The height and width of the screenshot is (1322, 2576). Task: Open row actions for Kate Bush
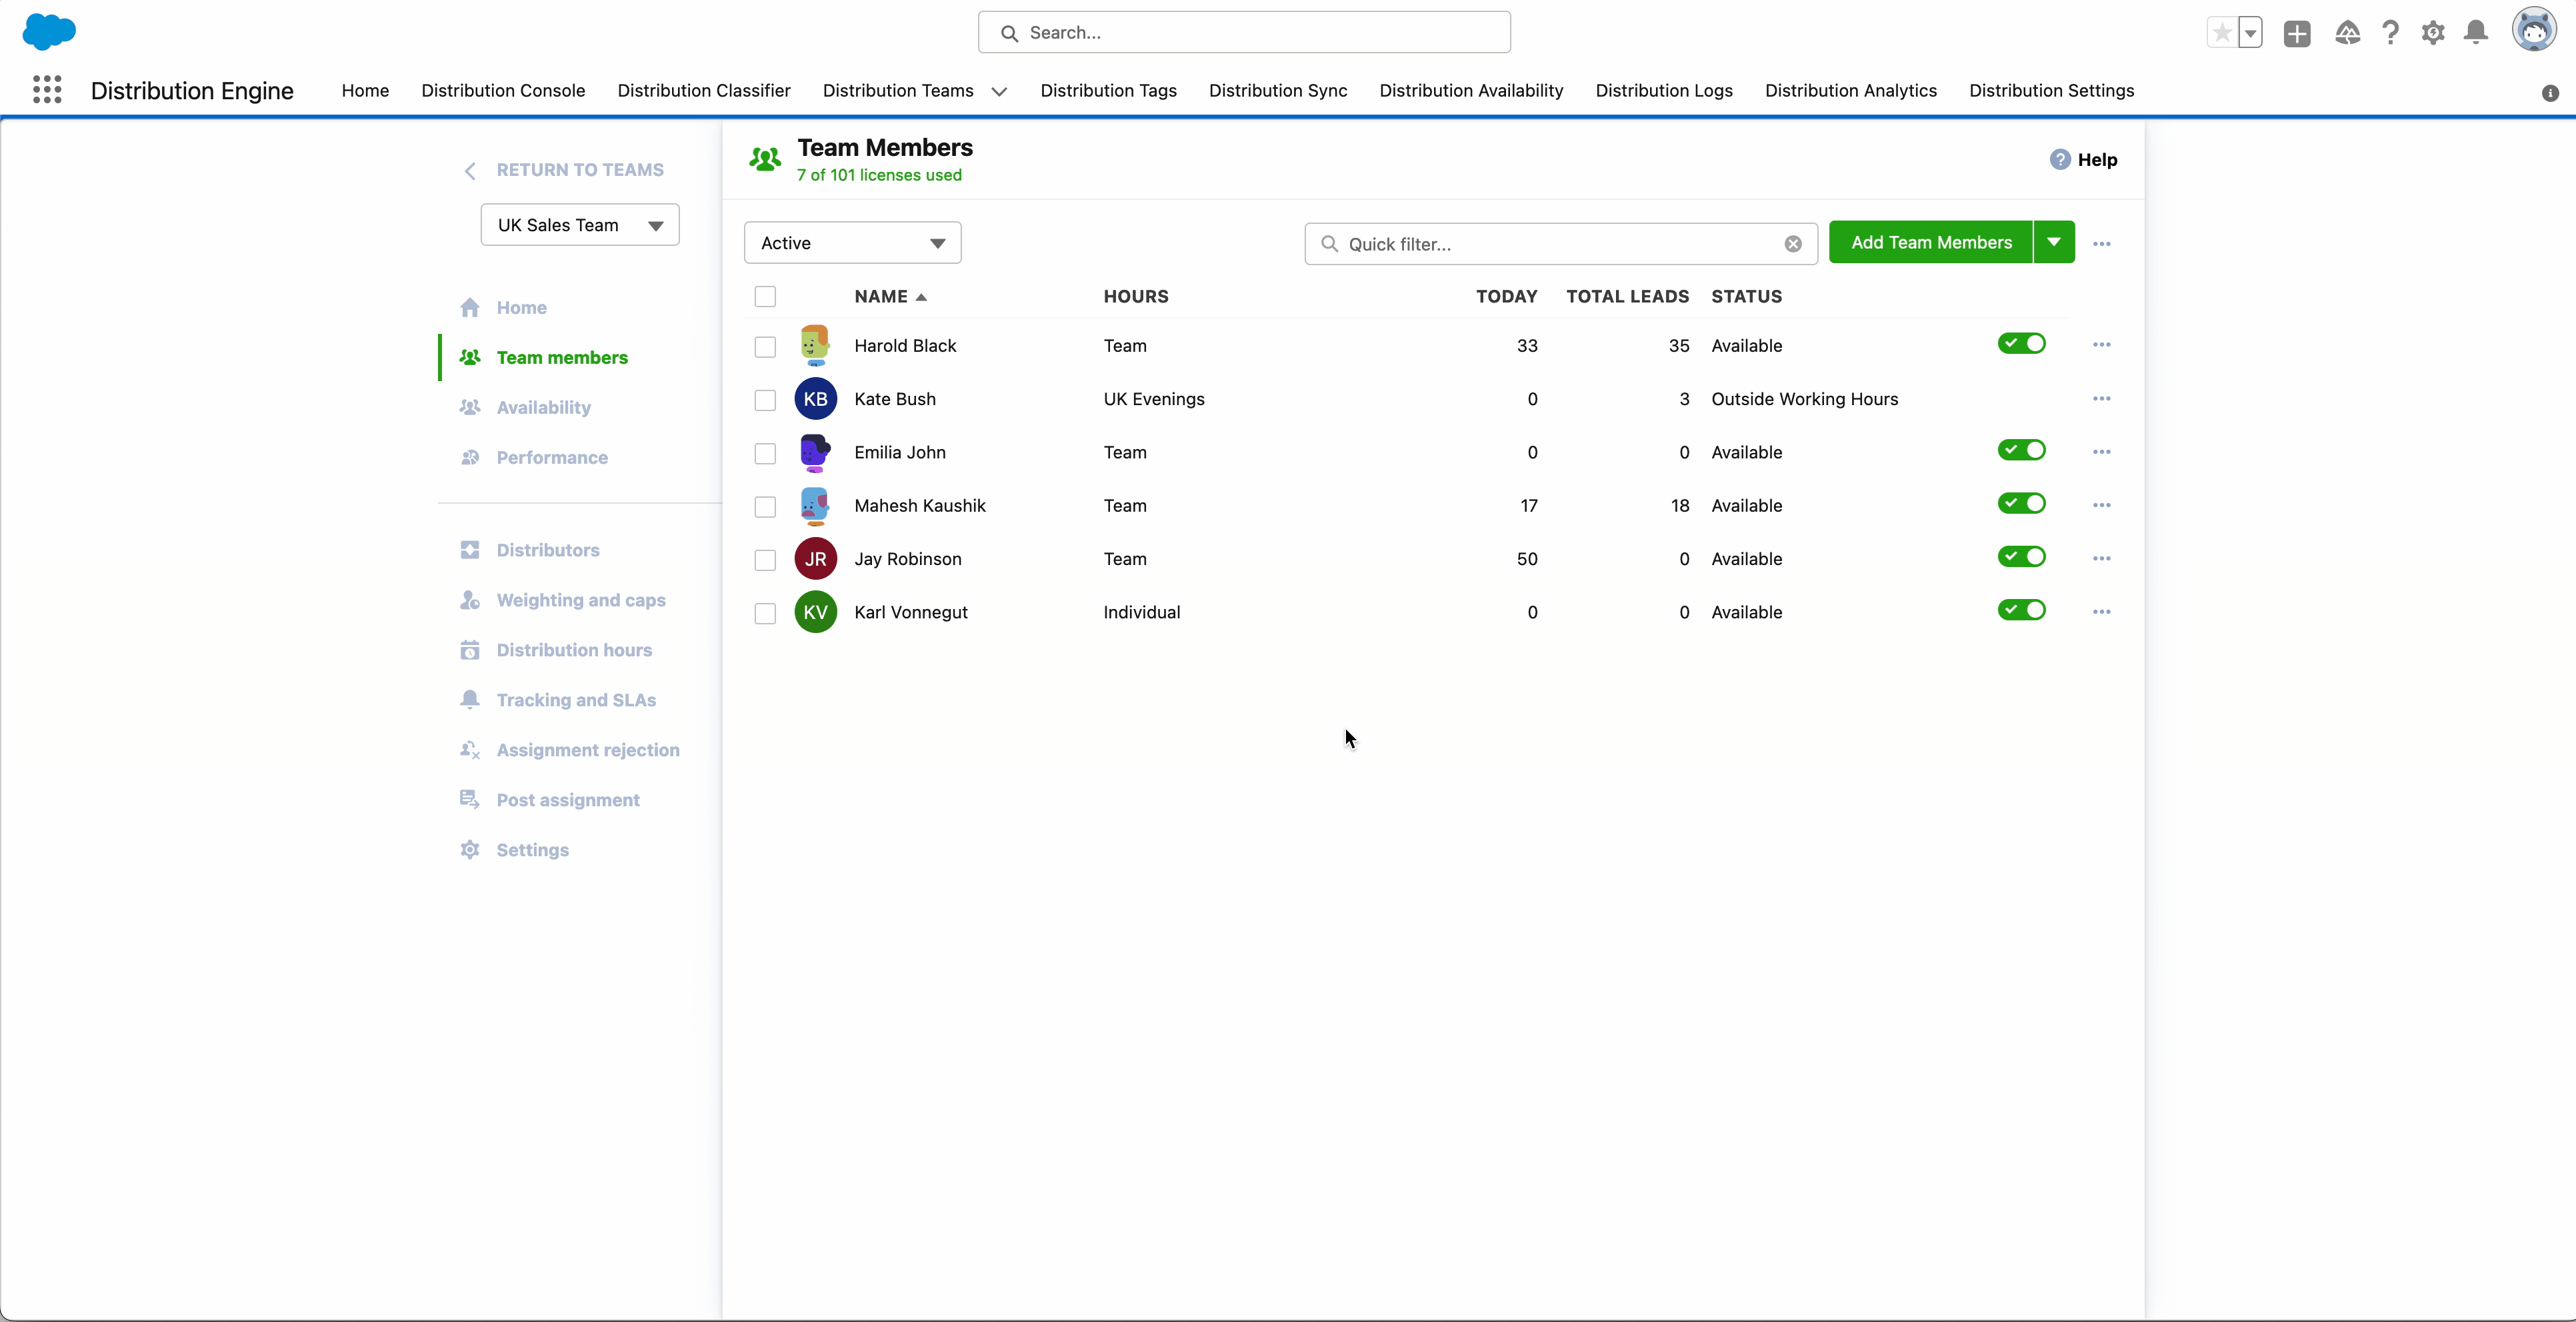click(2101, 398)
